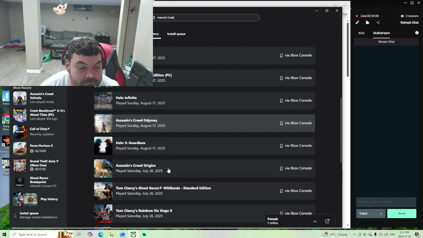Open the Kick streaming app taskbar icon
This screenshot has width=423, height=238.
click(x=144, y=234)
